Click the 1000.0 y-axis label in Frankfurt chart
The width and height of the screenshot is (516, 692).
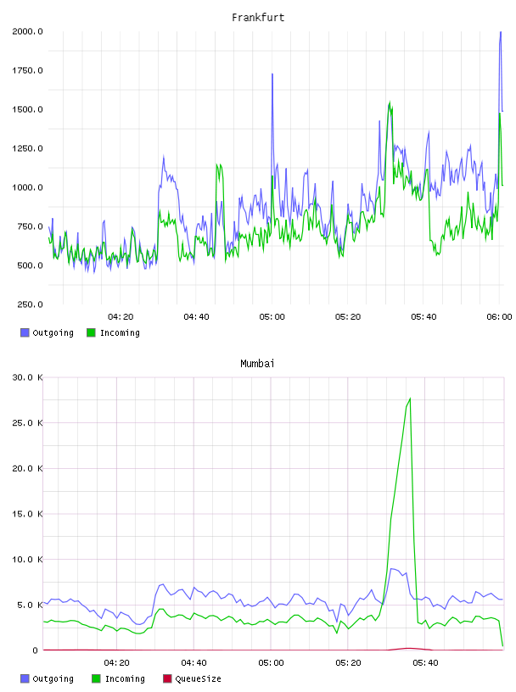[x=27, y=187]
